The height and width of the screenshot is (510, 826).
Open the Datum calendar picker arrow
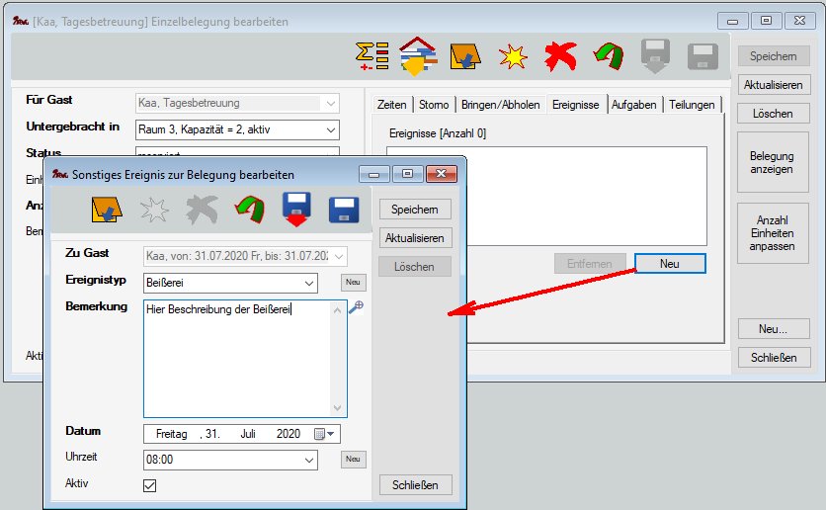point(332,434)
